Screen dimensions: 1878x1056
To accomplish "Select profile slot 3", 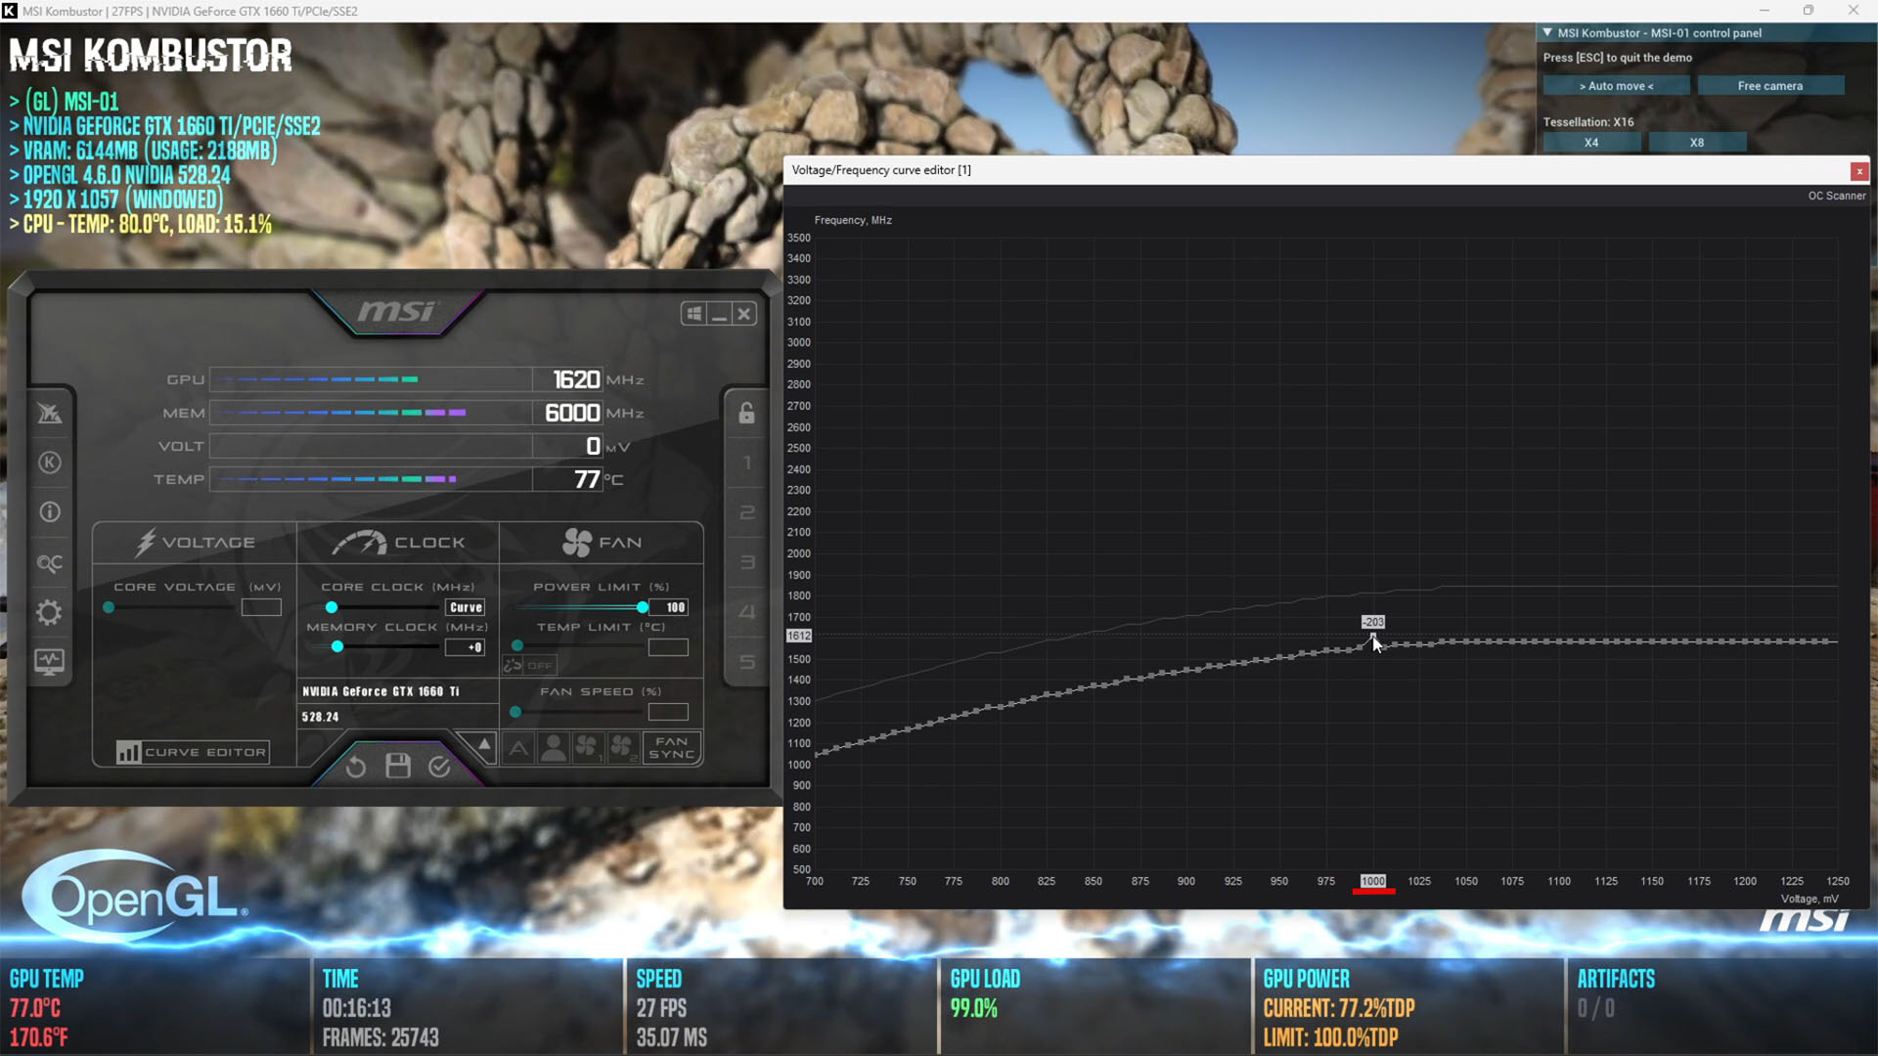I will click(747, 562).
